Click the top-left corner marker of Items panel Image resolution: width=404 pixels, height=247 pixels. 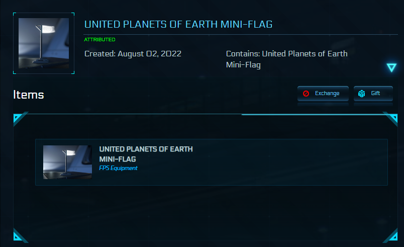point(18,119)
